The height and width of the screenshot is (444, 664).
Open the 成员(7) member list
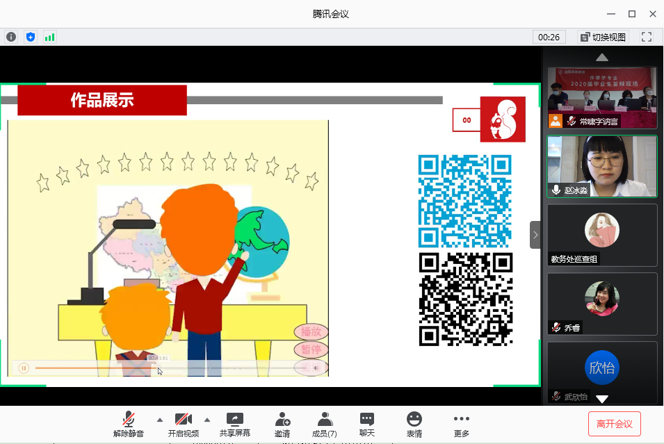coord(325,425)
